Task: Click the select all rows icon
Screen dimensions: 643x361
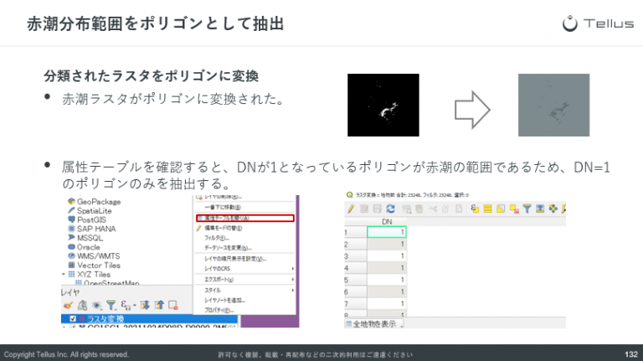Action: 487,209
